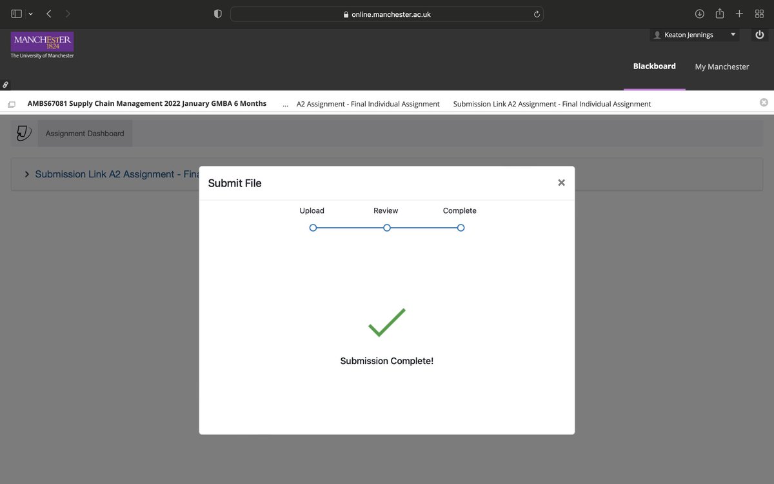The image size is (774, 484).
Task: Go back with the Safari back arrow
Action: 49,14
